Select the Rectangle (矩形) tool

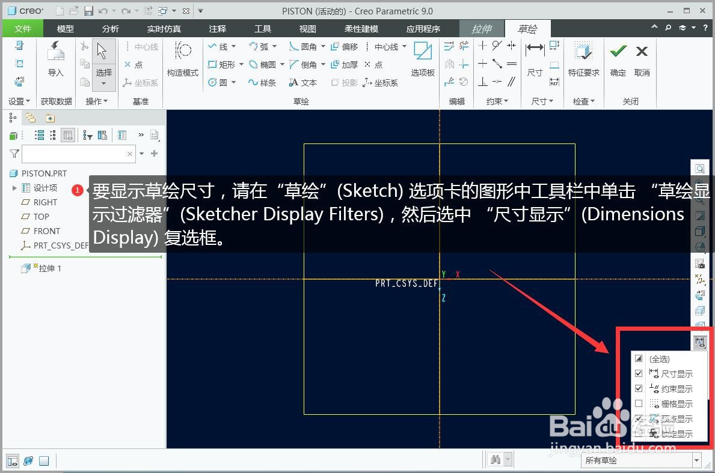222,65
